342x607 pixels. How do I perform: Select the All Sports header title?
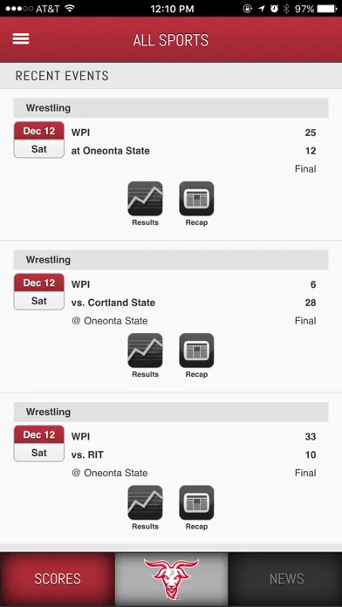pos(171,40)
